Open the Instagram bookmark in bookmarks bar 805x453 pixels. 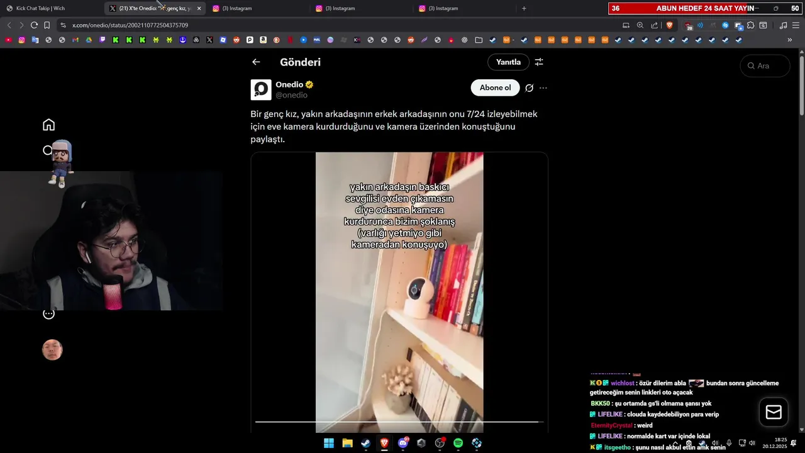pos(21,40)
